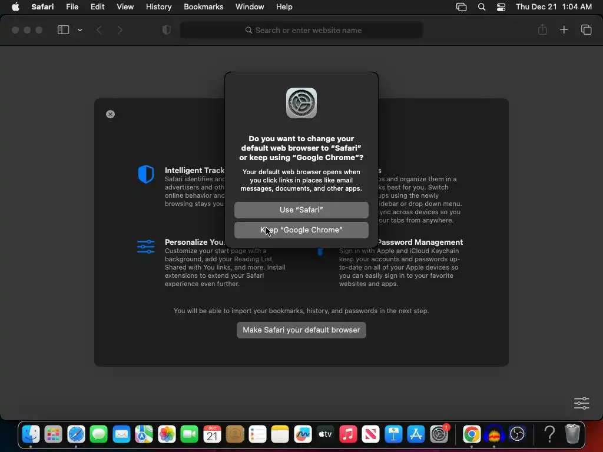Open Control Center in menu bar

click(x=501, y=7)
